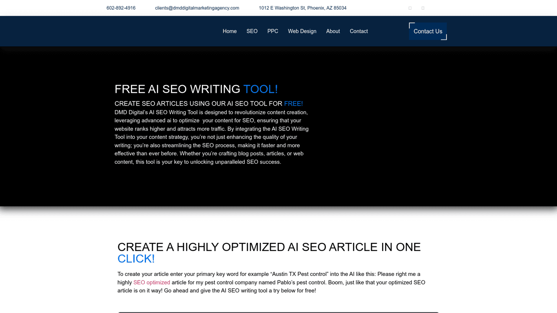Click the blue 'FREE!' text in the subtitle
The height and width of the screenshot is (313, 557).
pyautogui.click(x=294, y=104)
